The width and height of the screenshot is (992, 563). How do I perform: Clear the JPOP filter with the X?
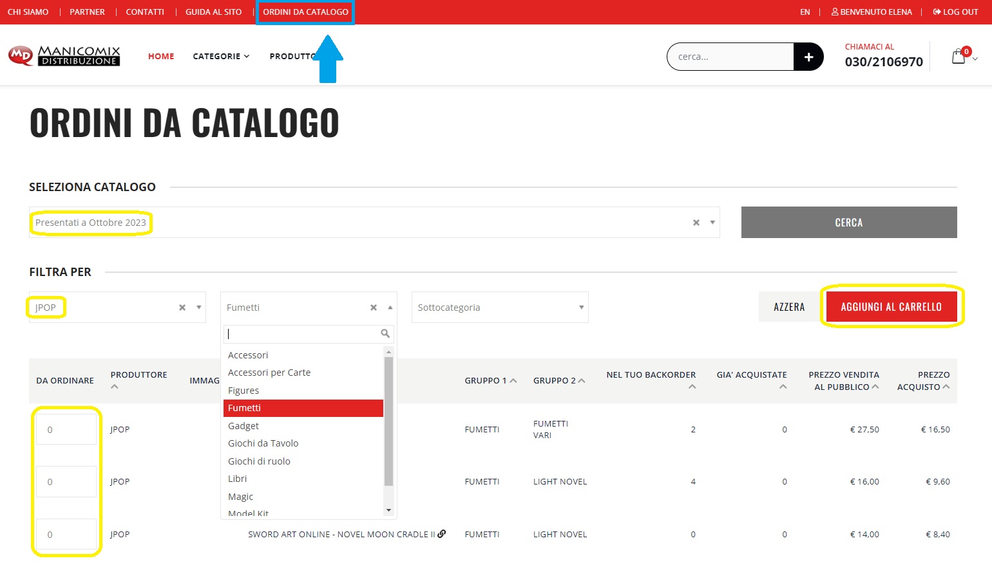pyautogui.click(x=182, y=308)
